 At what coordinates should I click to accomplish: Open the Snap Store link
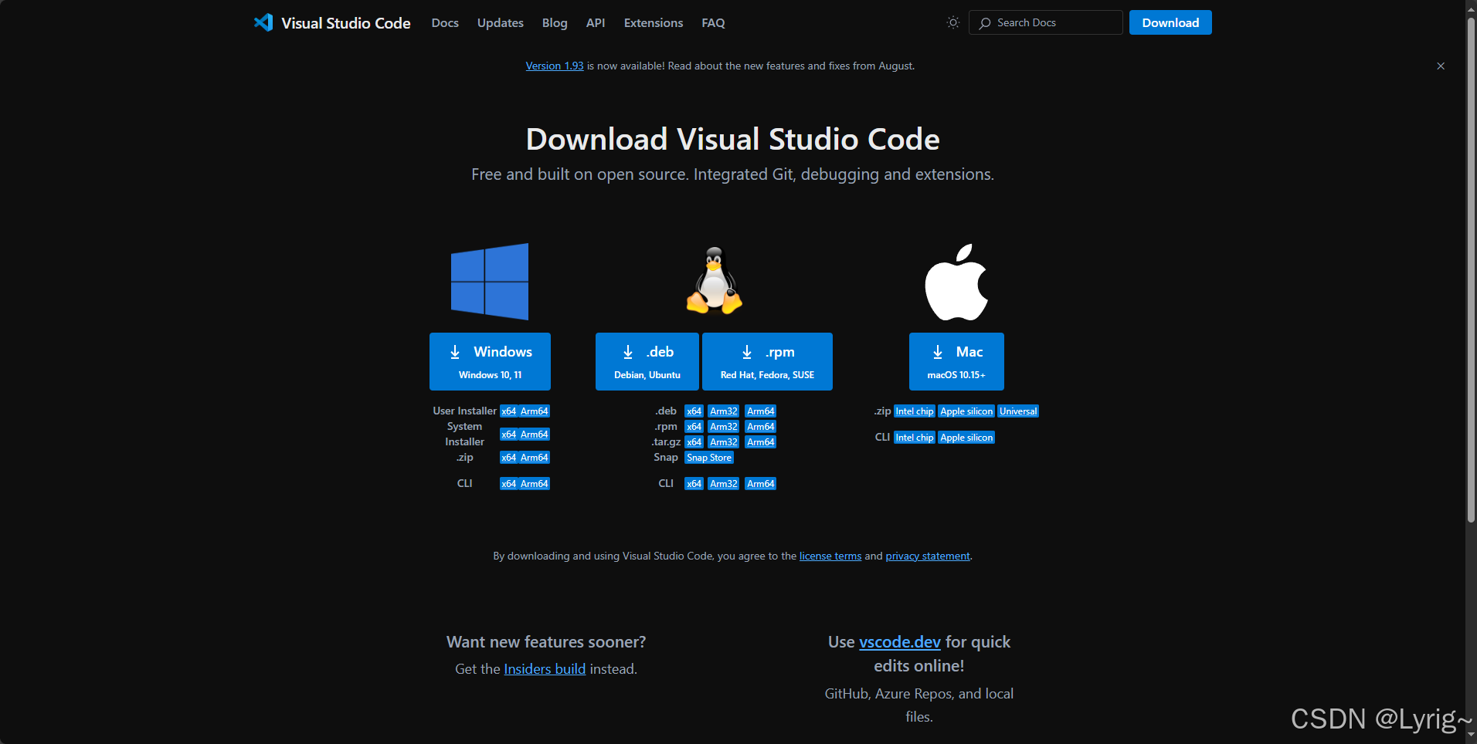click(709, 458)
